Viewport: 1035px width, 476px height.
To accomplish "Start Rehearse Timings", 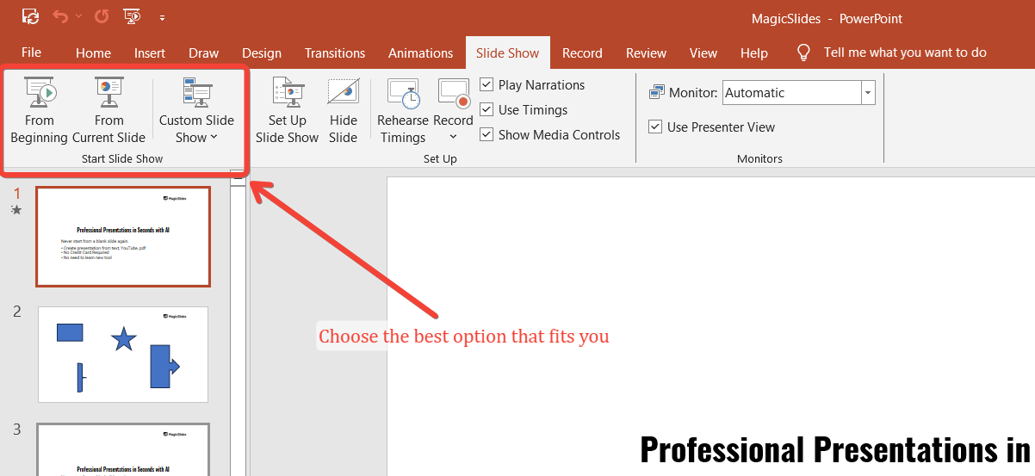I will pos(403,110).
